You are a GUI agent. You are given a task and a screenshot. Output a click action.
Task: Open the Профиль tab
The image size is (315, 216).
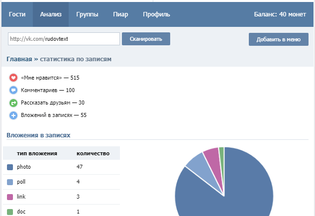click(156, 14)
